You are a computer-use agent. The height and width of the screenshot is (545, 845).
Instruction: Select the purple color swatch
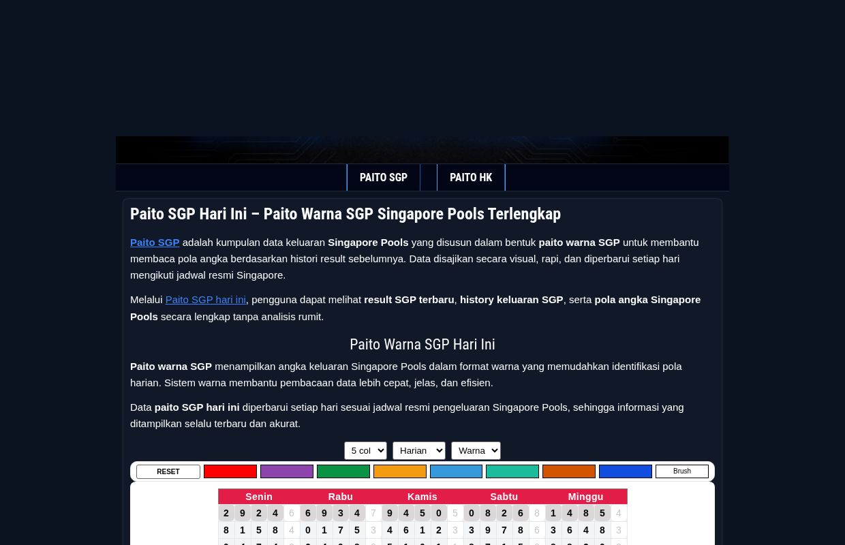tap(286, 471)
